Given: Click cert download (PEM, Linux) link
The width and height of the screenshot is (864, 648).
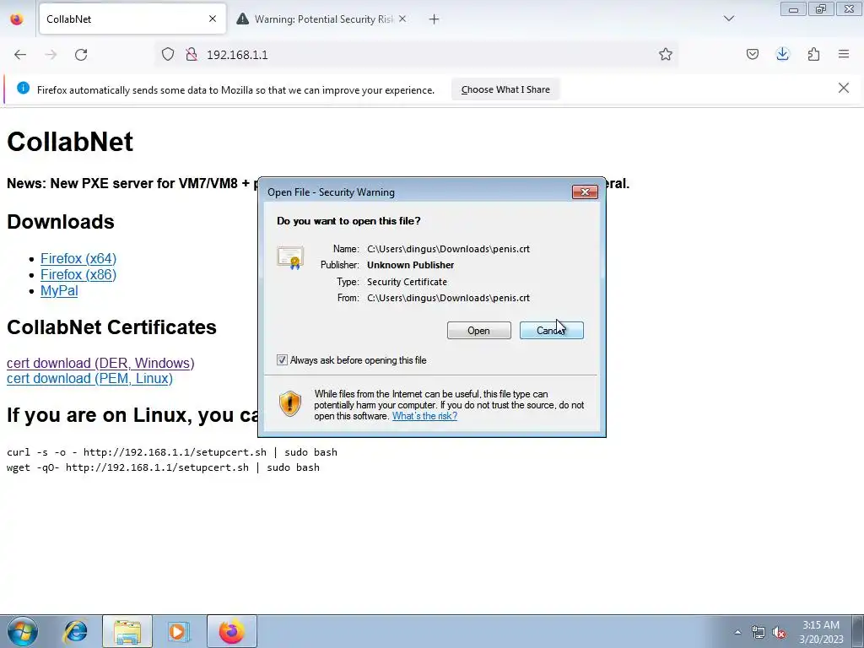Looking at the screenshot, I should (89, 379).
